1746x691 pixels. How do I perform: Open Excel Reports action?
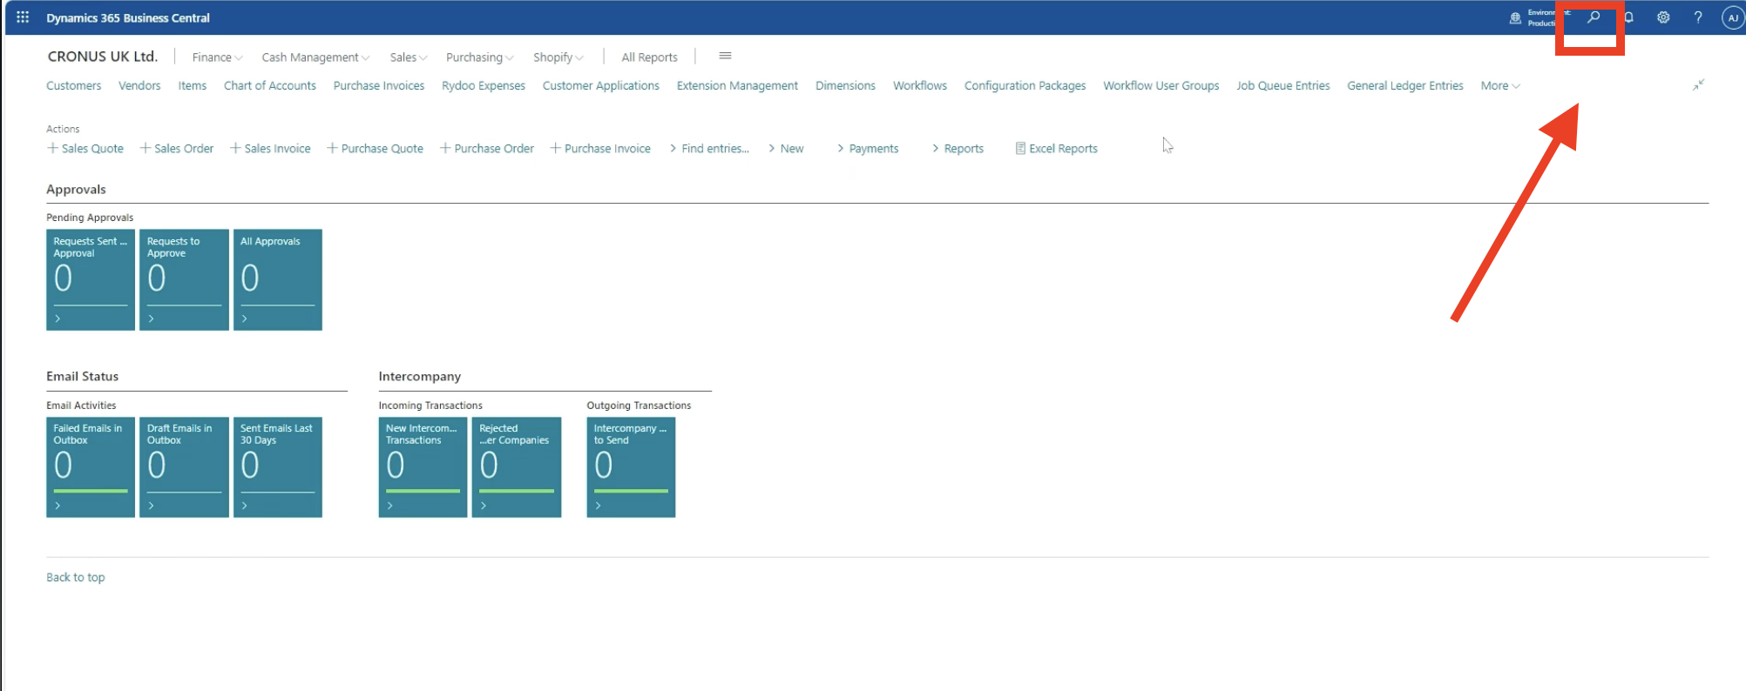click(x=1057, y=149)
